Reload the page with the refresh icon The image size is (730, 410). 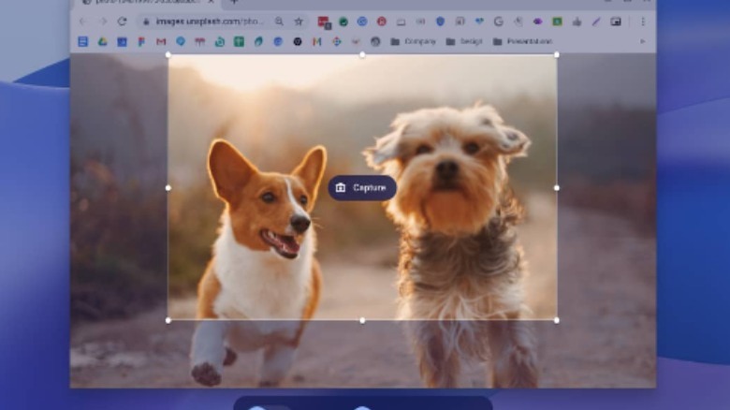[122, 22]
